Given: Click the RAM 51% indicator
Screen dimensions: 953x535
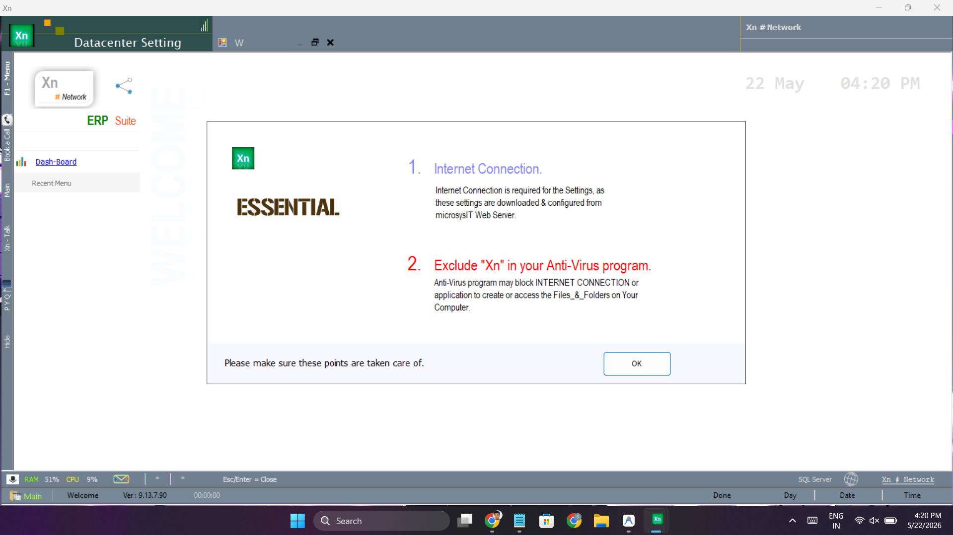Looking at the screenshot, I should click(x=41, y=479).
